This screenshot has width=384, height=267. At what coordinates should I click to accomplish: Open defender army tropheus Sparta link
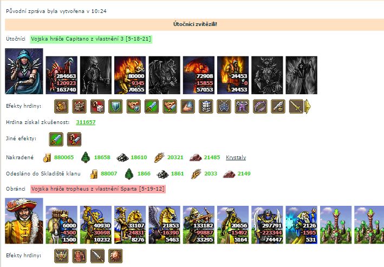click(x=98, y=189)
